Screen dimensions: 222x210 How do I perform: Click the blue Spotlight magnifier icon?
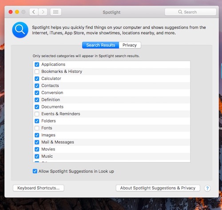(20, 30)
